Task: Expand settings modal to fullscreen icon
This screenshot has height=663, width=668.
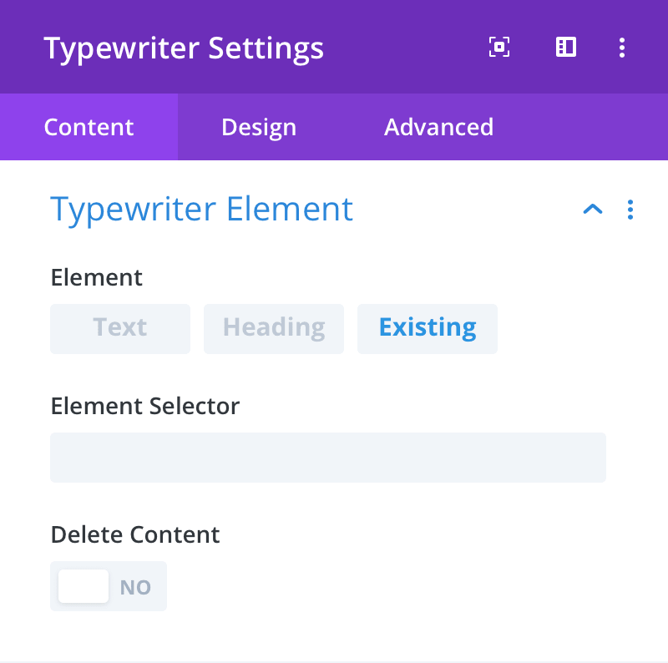Action: [x=498, y=47]
